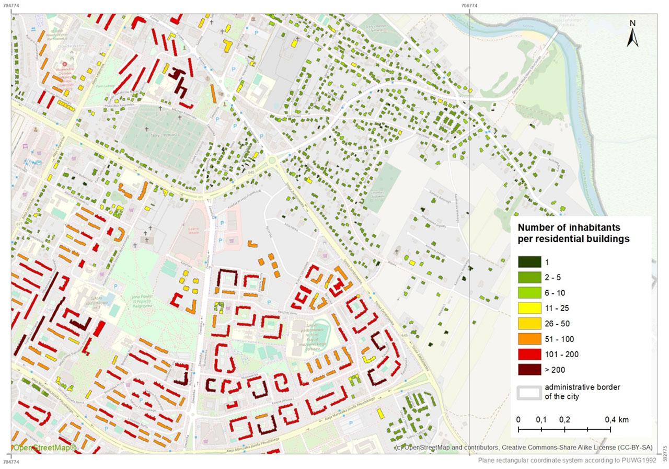Select the blue parking "P" icon near Galeria Venecia
The height and width of the screenshot is (469, 669).
(222, 223)
